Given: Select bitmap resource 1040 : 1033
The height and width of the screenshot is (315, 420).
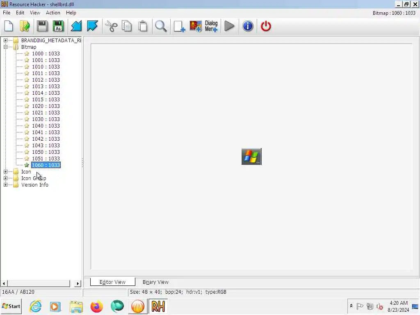Looking at the screenshot, I should (46, 126).
